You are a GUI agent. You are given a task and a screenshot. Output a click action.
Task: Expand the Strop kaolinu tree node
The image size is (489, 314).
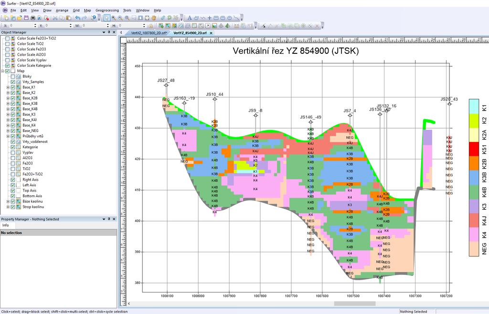(x=8, y=207)
